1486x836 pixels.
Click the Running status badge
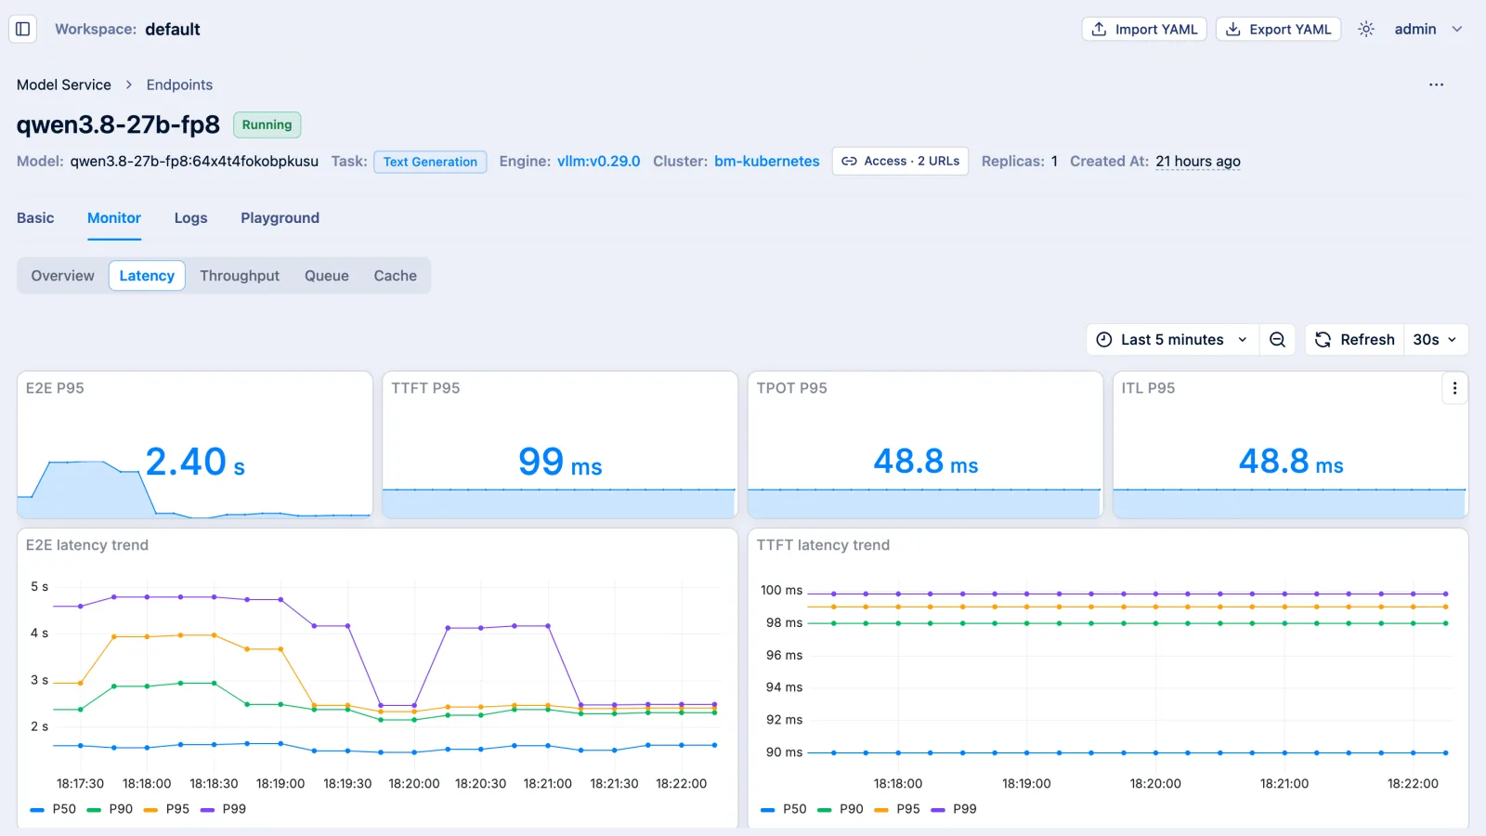click(267, 124)
